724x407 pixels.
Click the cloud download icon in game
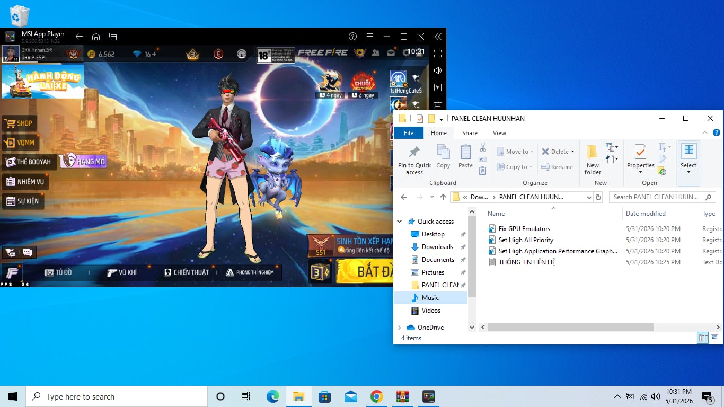[x=242, y=54]
